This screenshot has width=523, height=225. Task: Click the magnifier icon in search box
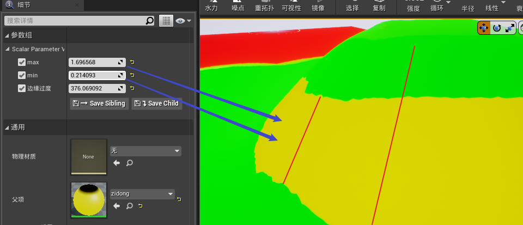(150, 21)
